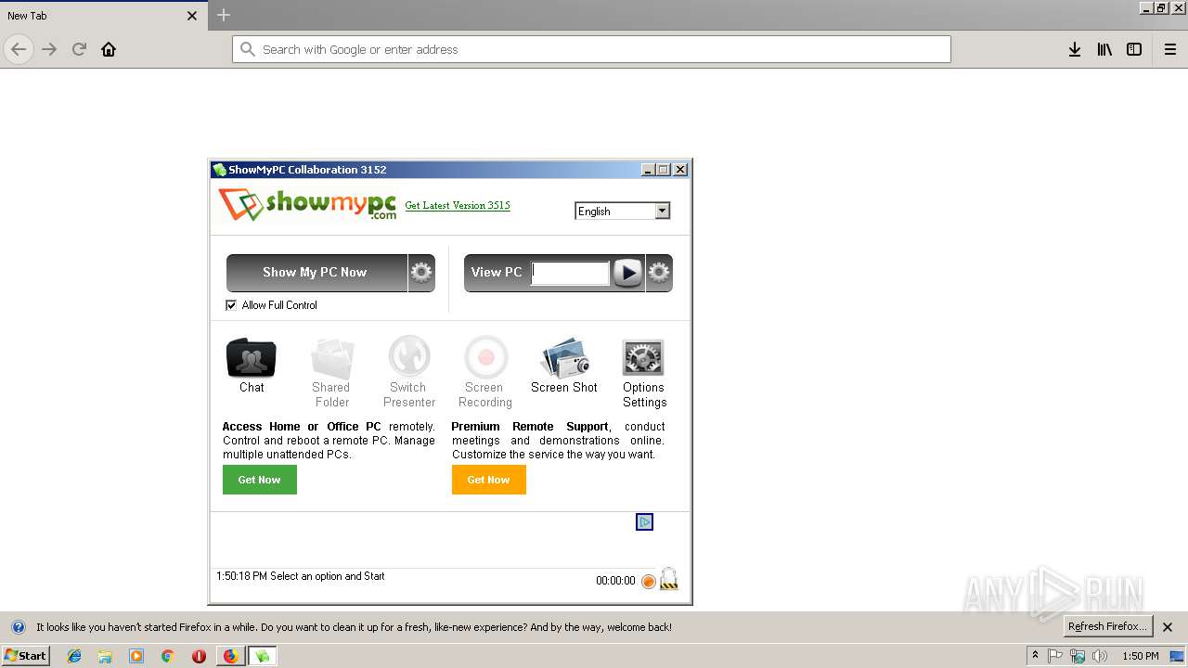
Task: Launch Internet Explorer from taskbar
Action: (74, 656)
